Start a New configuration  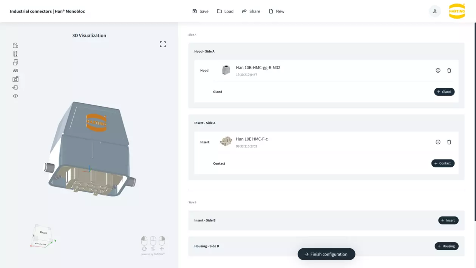[x=277, y=11]
